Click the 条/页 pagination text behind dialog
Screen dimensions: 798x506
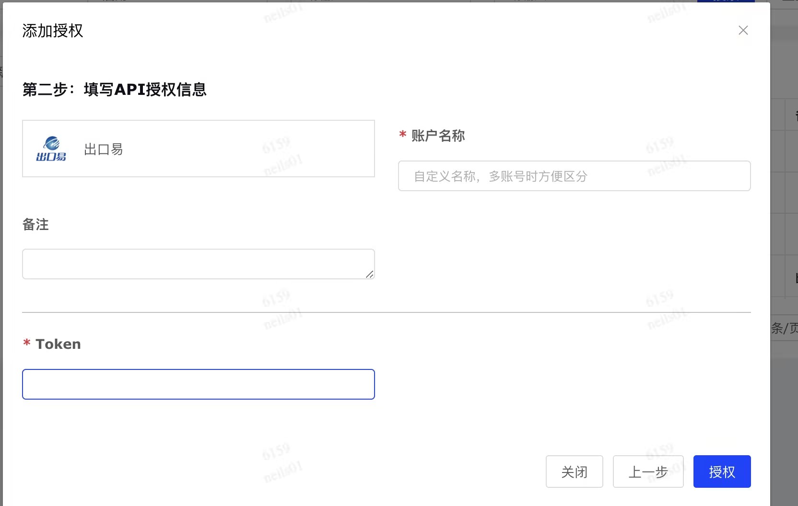(786, 329)
